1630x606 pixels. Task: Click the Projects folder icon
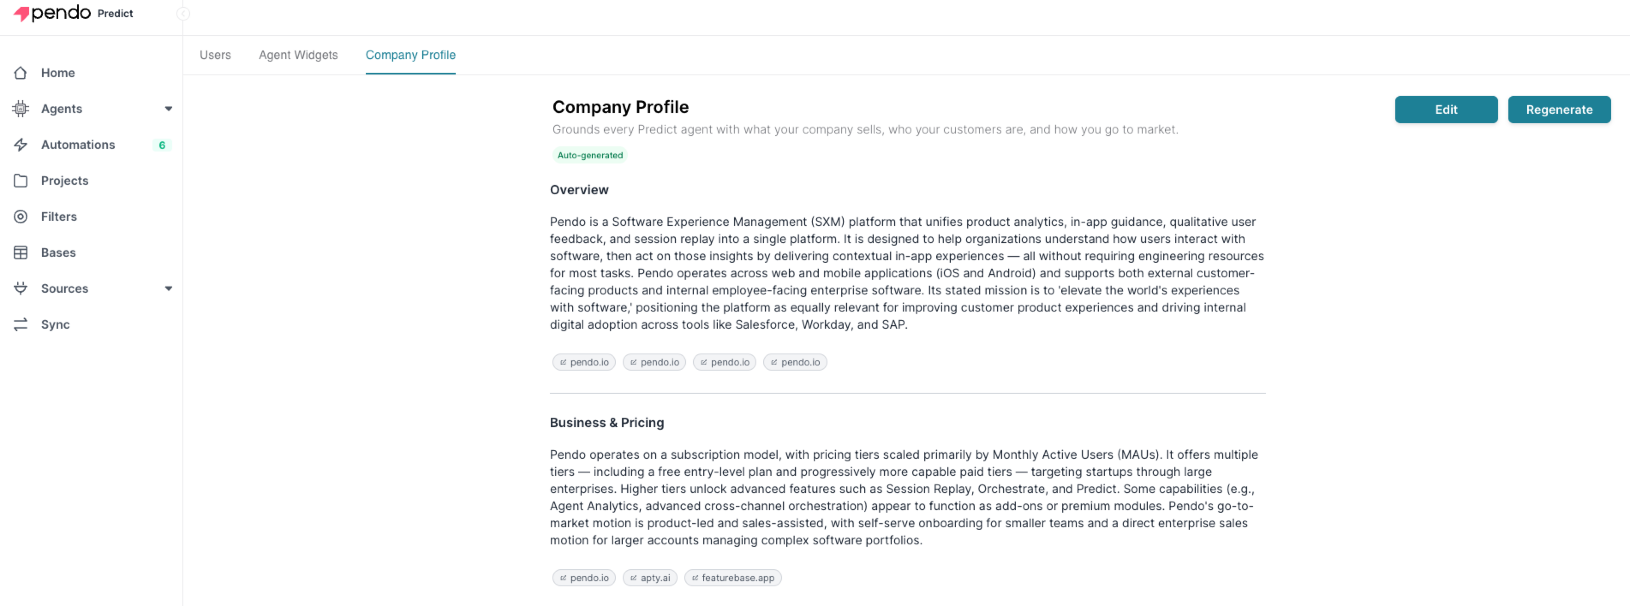click(20, 181)
